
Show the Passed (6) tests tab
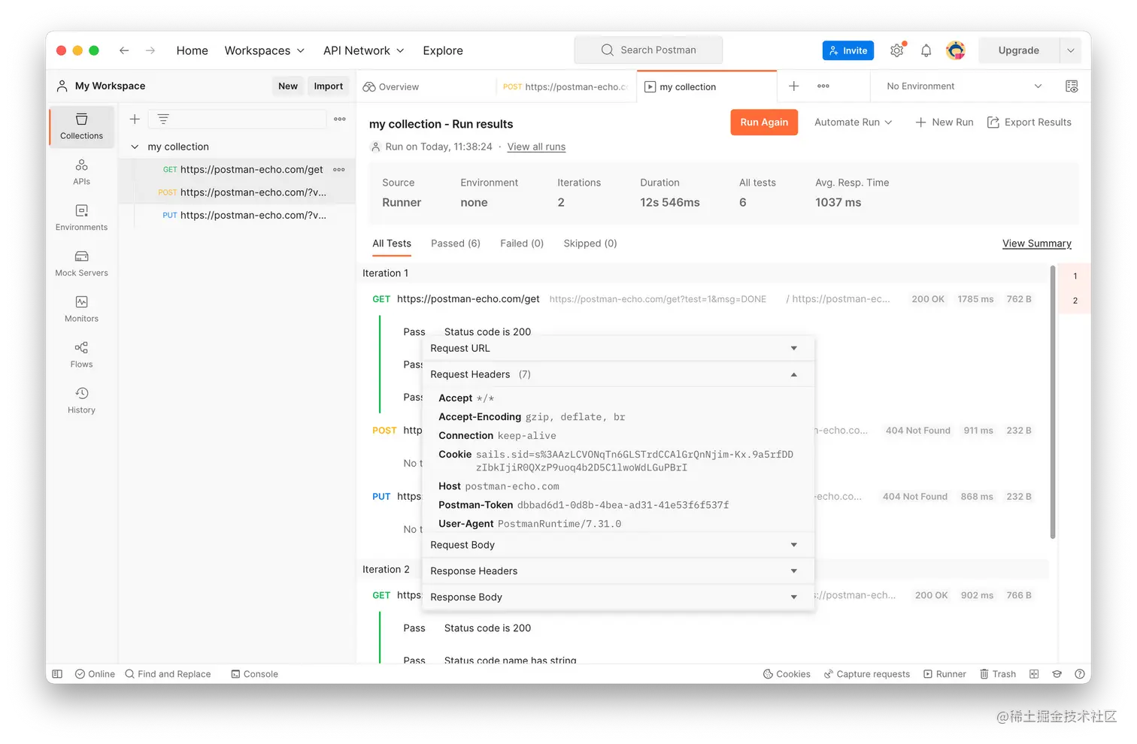click(x=456, y=243)
